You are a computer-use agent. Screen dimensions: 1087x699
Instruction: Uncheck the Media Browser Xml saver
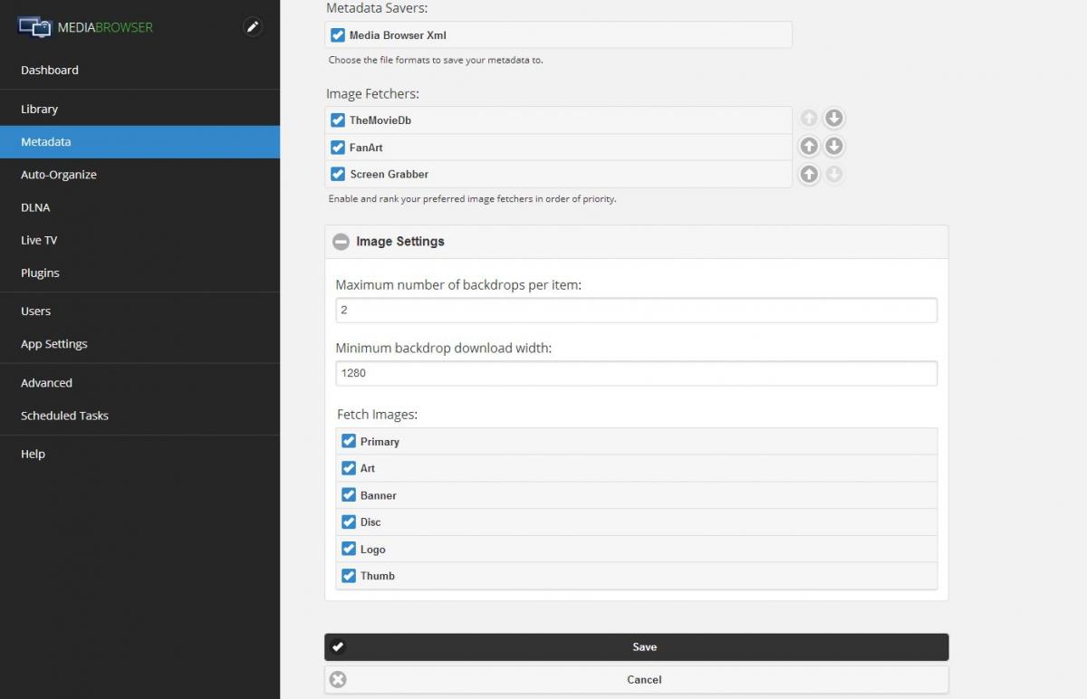[x=338, y=35]
